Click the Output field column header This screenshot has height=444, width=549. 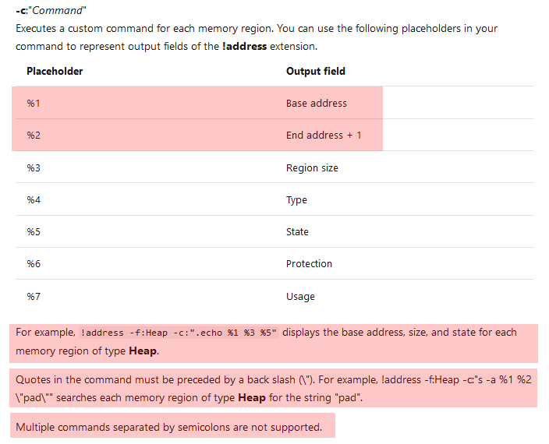pyautogui.click(x=316, y=72)
